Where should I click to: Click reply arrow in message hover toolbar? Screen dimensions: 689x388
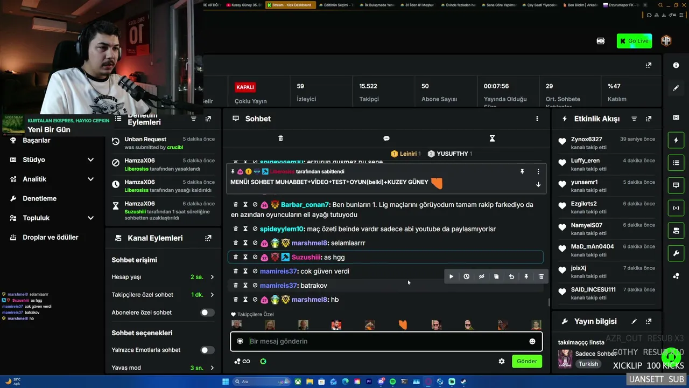tap(511, 276)
